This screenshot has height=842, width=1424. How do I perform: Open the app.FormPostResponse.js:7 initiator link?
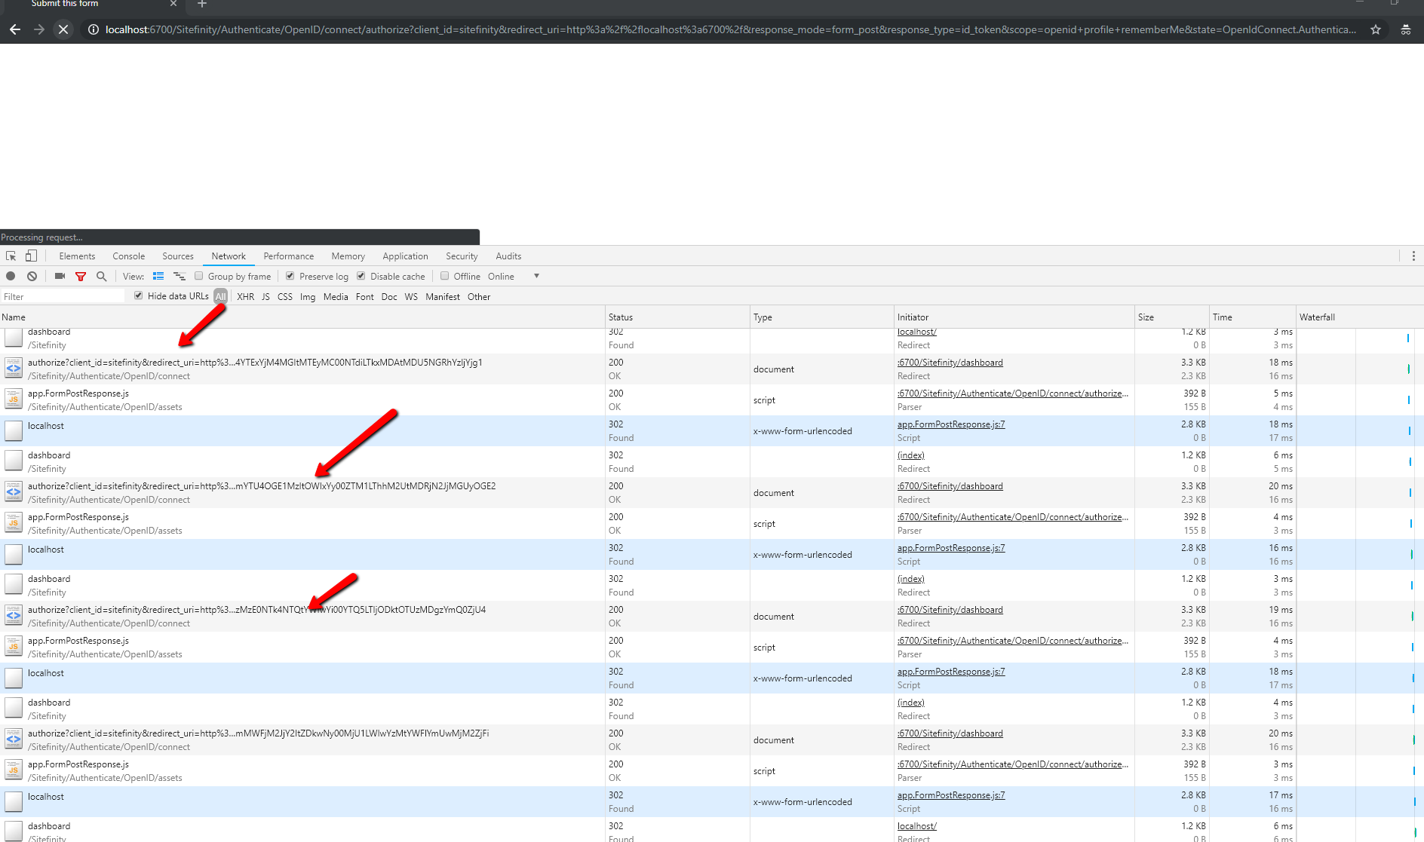(951, 424)
